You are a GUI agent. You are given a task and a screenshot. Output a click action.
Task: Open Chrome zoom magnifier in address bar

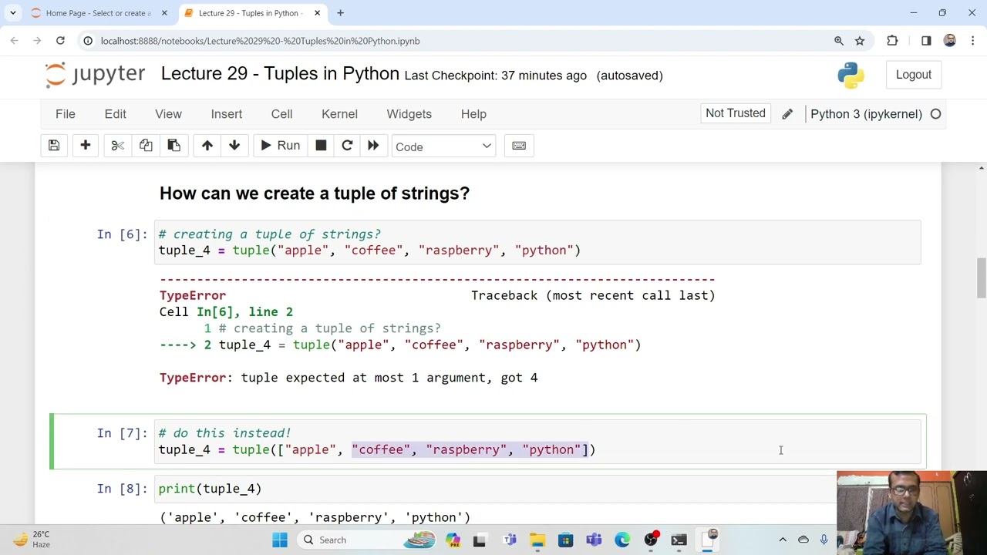(x=839, y=41)
